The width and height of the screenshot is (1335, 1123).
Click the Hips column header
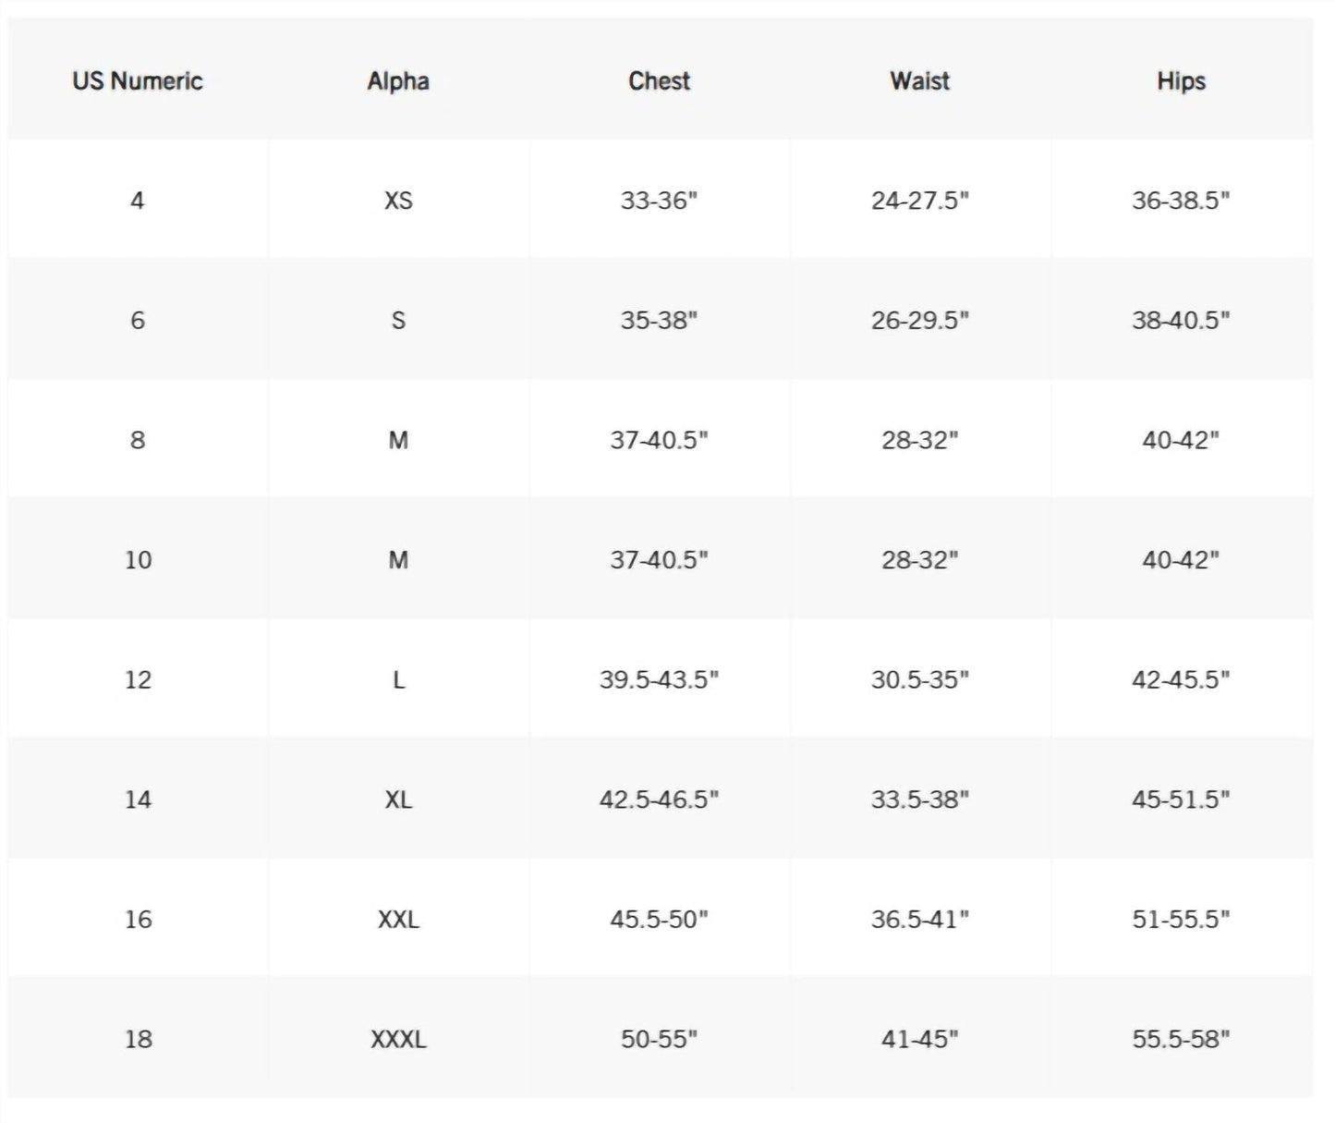[x=1181, y=81]
